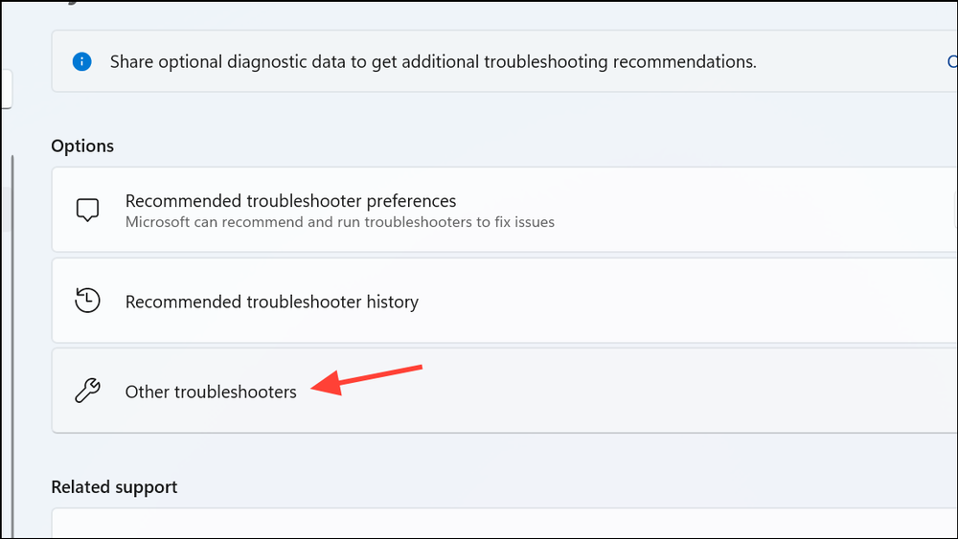This screenshot has width=958, height=539.
Task: Click empty area of troubleshooter history row
Action: (673, 301)
